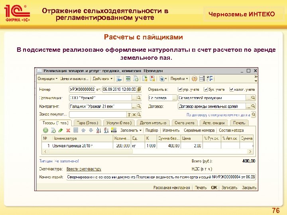Add a new row with green plus
Viewport: 287px width, 215px height.
pos(45,130)
